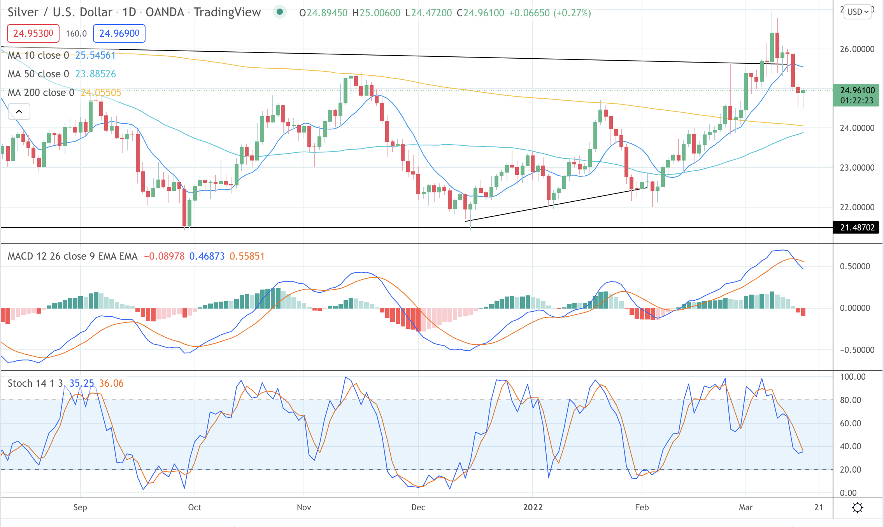The width and height of the screenshot is (884, 527).
Task: Click the Silver / U.S. Dollar symbol title
Action: coord(60,12)
